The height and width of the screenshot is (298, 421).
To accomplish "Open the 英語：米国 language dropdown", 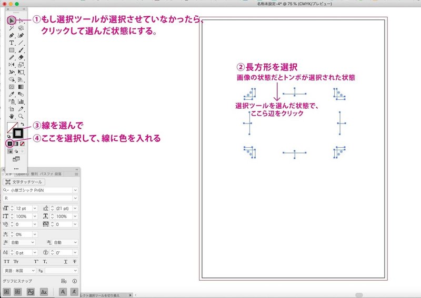I will click(33, 271).
